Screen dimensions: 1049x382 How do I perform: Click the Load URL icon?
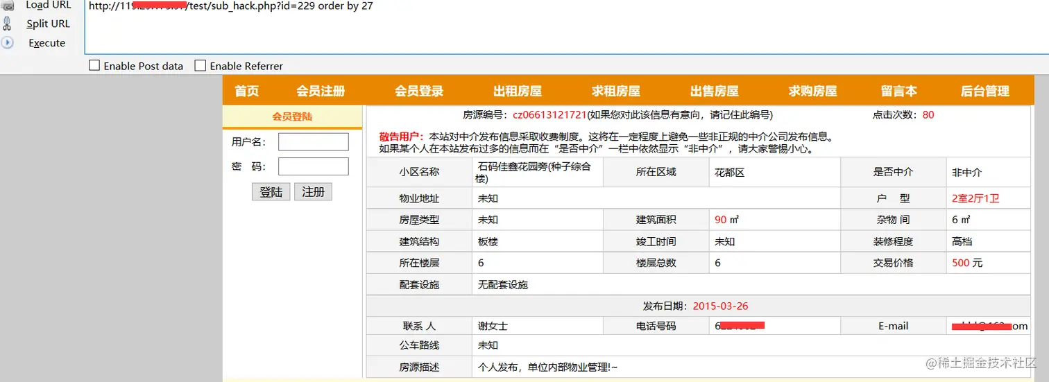coord(7,6)
